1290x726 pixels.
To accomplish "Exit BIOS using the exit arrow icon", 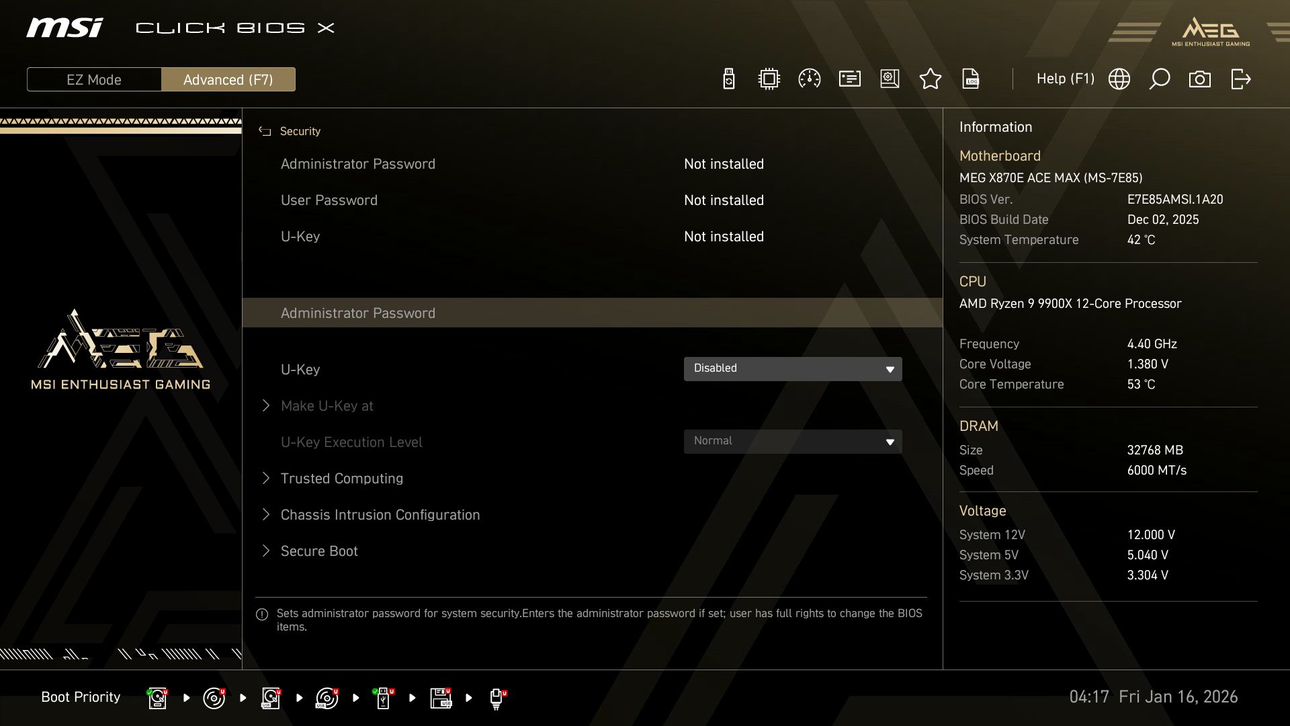I will click(x=1240, y=79).
